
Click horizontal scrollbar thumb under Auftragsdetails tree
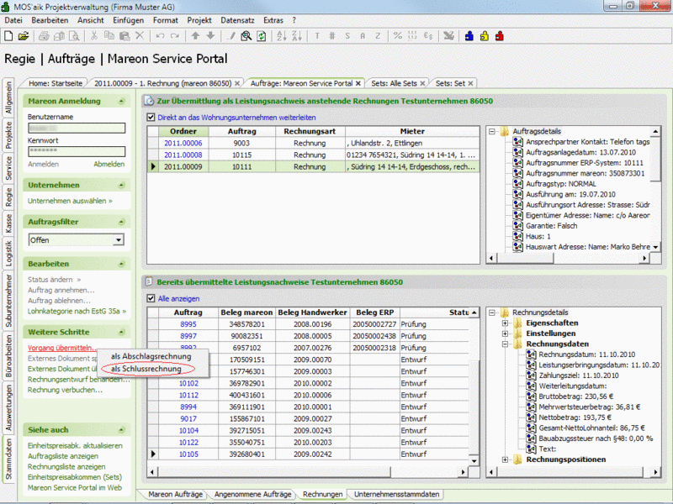pos(525,258)
